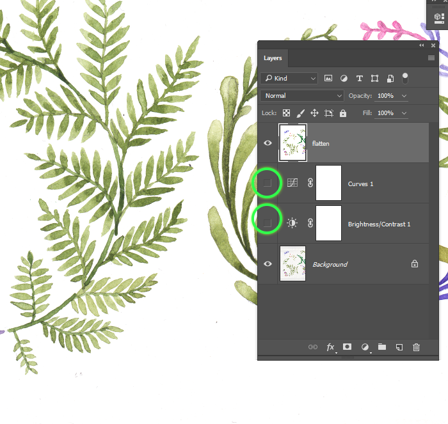The height and width of the screenshot is (424, 448).
Task: Click the adjustment layer filter icon
Action: click(344, 78)
